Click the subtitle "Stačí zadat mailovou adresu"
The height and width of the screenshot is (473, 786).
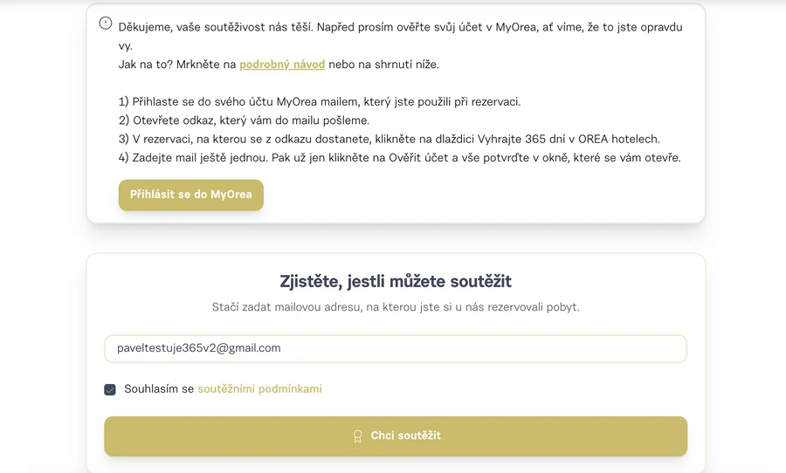[x=395, y=307]
